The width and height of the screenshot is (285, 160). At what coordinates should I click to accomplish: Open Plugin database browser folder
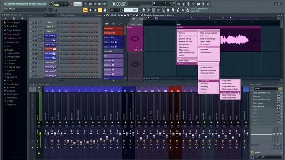point(14,30)
